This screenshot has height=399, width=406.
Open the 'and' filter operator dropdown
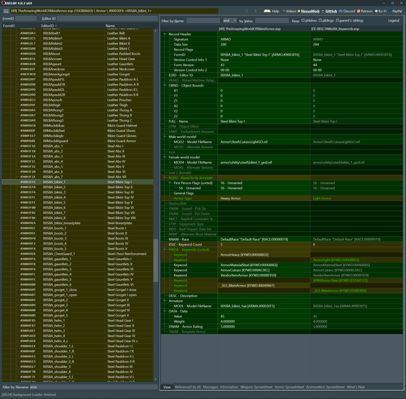230,20
